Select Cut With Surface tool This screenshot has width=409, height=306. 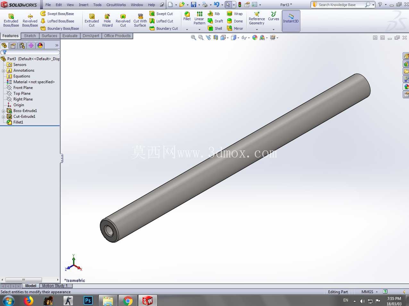(140, 20)
